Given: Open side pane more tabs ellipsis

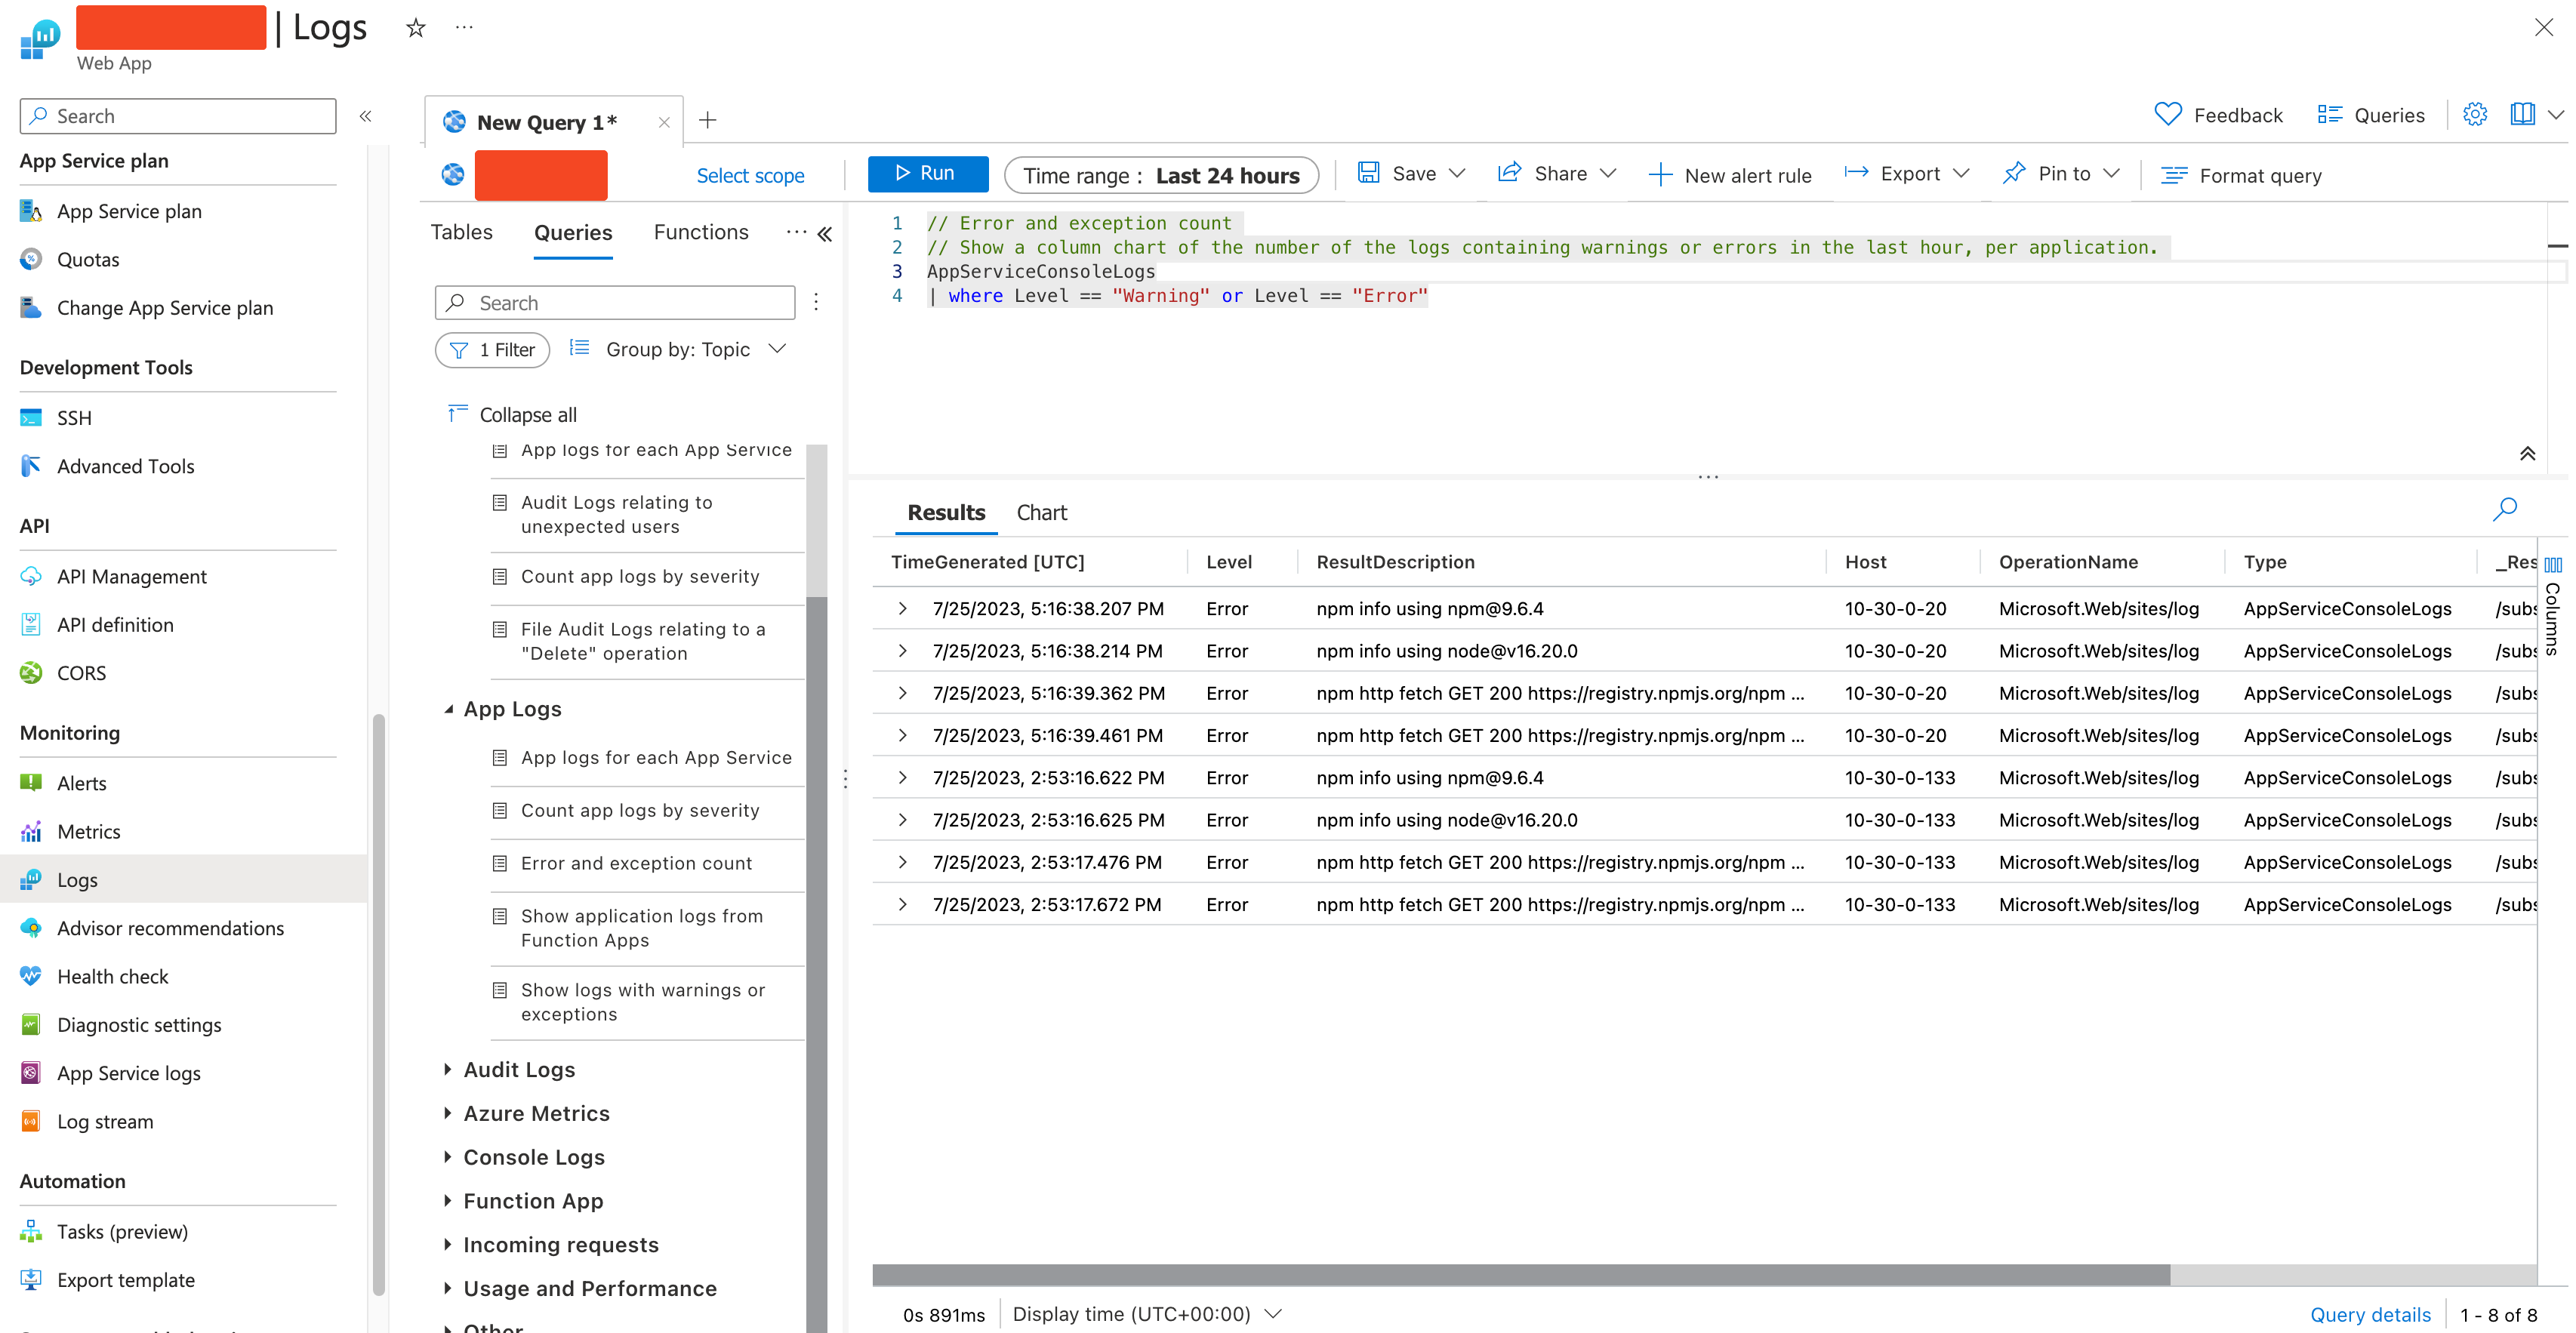Looking at the screenshot, I should (x=796, y=232).
